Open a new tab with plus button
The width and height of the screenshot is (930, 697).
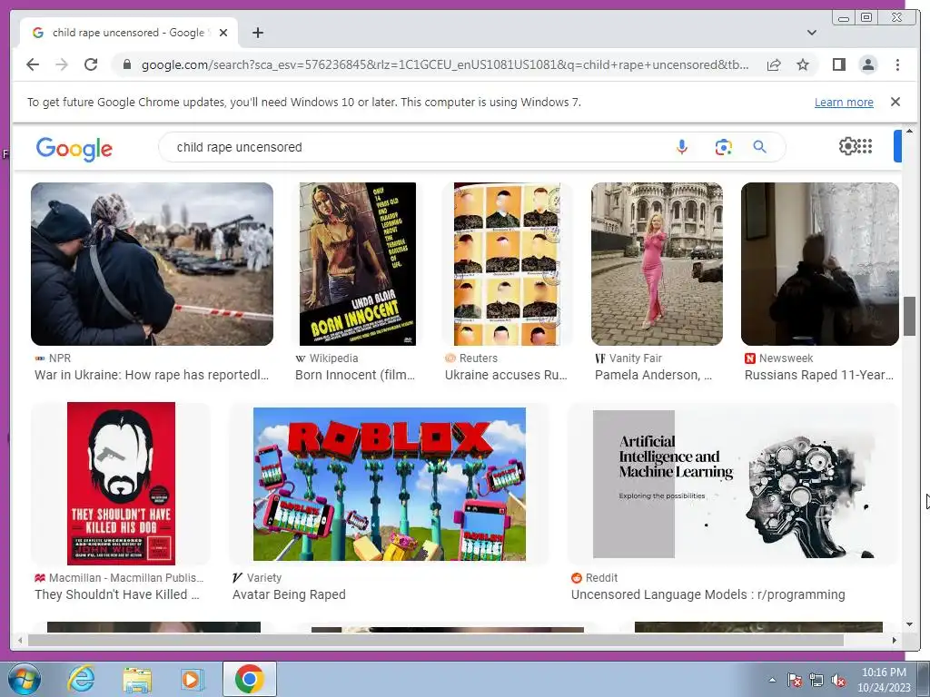click(257, 33)
